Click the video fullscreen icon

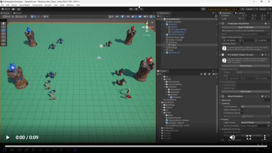(249, 137)
